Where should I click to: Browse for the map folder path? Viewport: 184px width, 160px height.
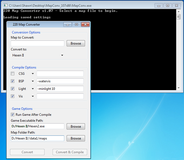76,138
